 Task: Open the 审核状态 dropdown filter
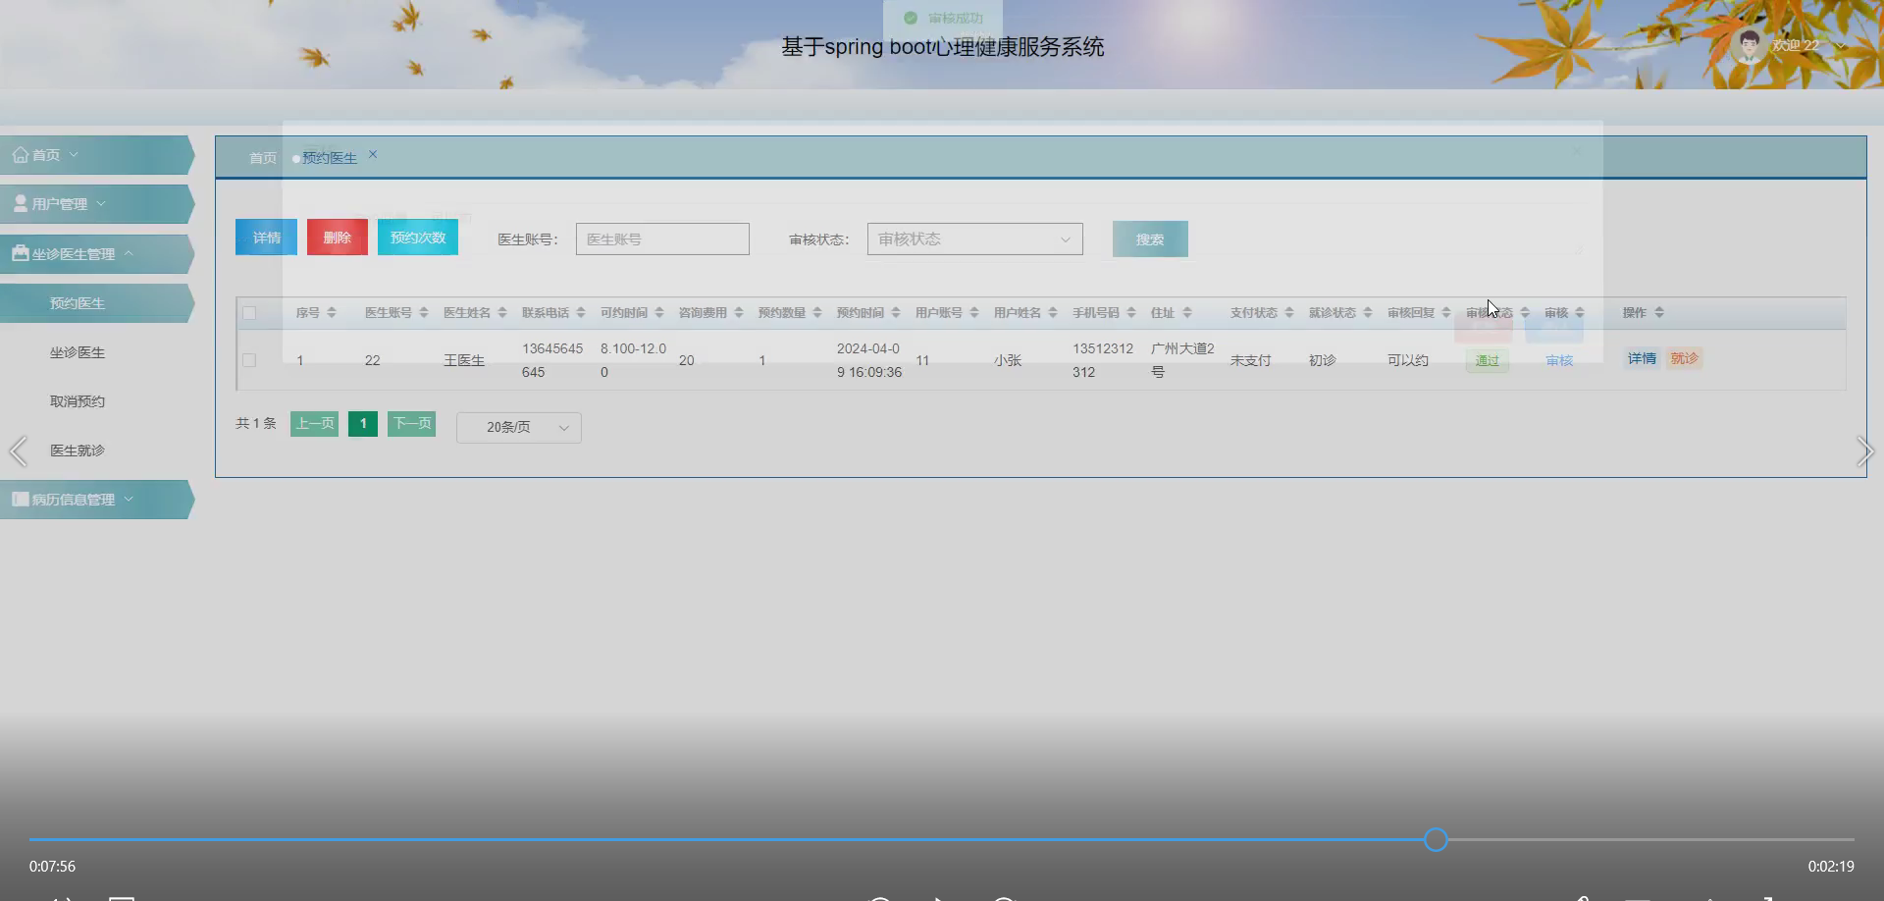click(974, 238)
